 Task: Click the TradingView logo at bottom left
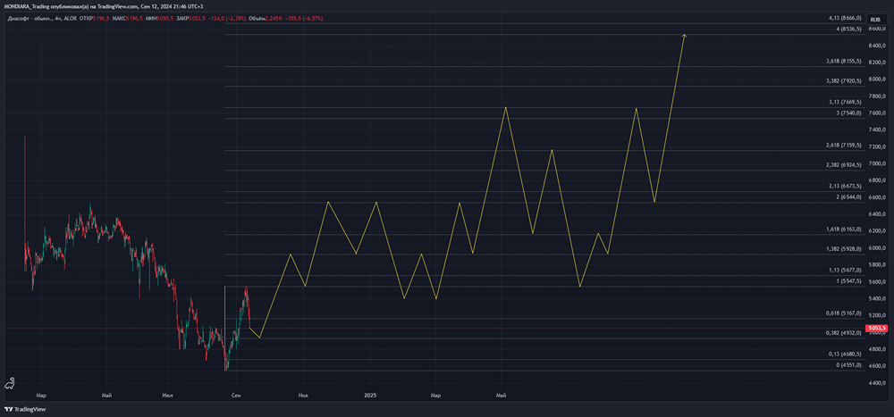pos(25,409)
